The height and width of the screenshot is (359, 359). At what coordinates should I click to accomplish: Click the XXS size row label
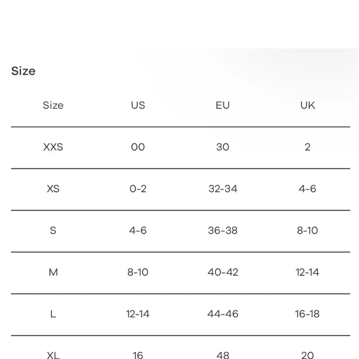pyautogui.click(x=53, y=147)
